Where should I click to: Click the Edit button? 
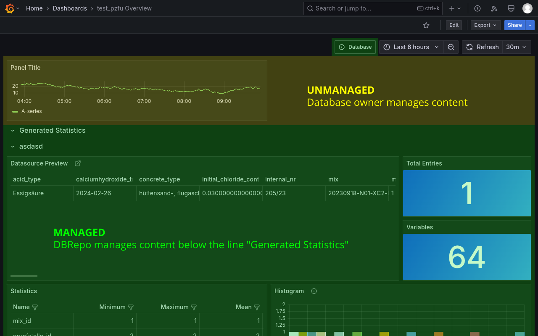454,25
